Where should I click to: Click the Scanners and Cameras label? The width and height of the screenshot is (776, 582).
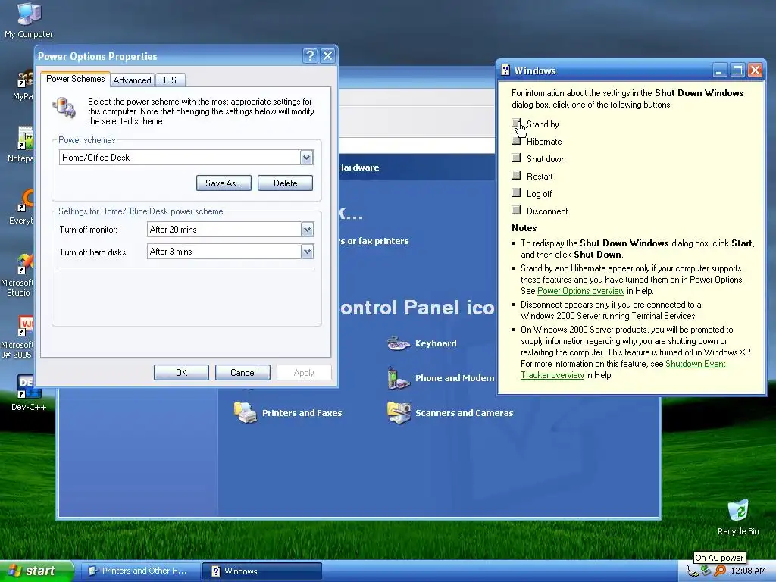[x=465, y=413]
